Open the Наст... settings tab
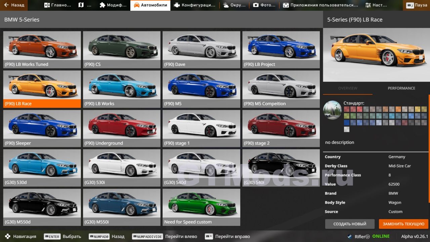This screenshot has height=242, width=430. (376, 5)
